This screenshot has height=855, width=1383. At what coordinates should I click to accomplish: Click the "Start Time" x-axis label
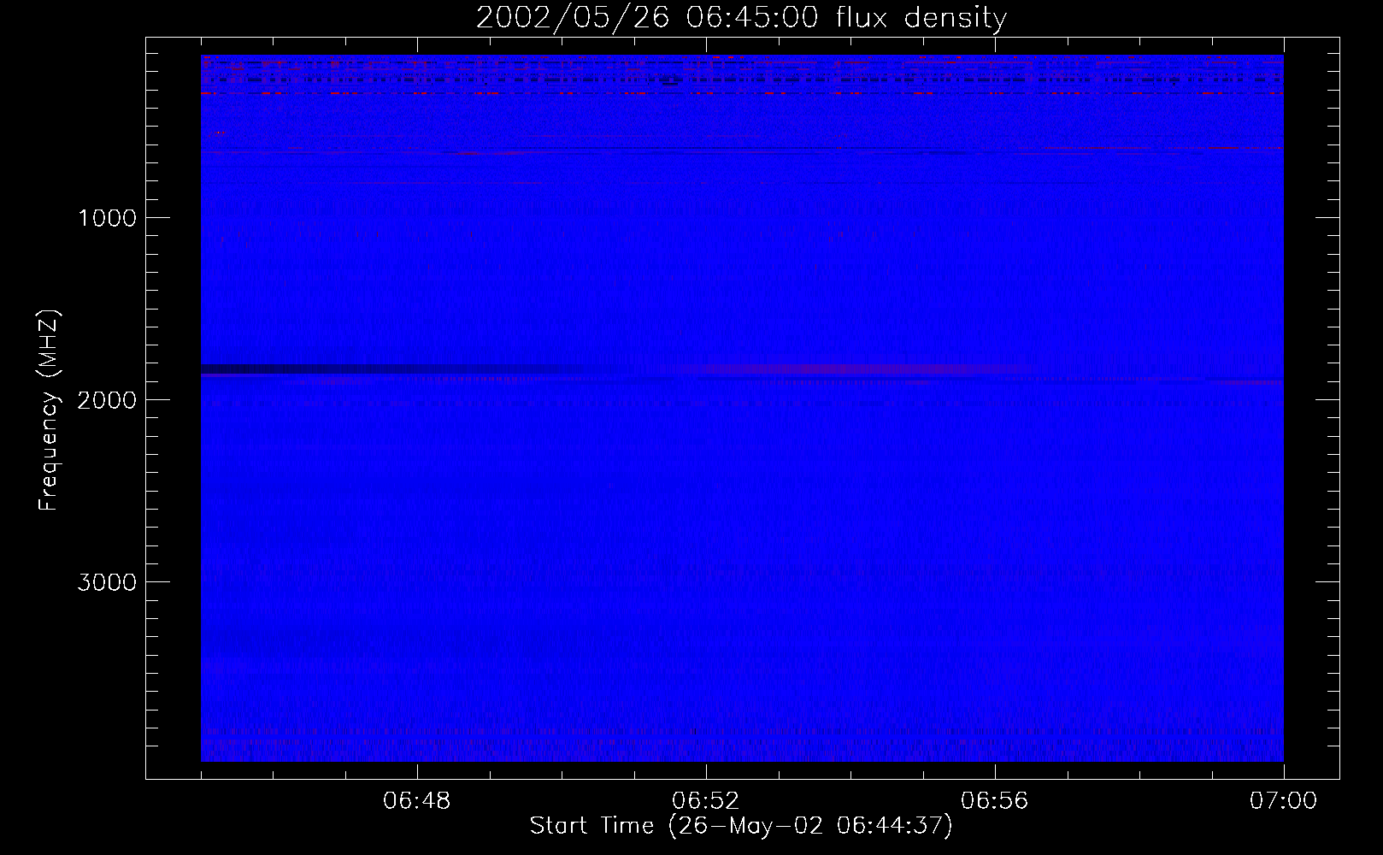(740, 826)
